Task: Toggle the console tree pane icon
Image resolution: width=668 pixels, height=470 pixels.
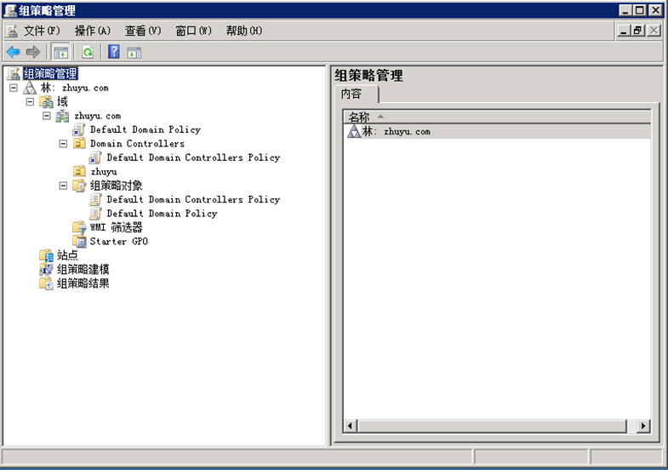Action: coord(60,53)
